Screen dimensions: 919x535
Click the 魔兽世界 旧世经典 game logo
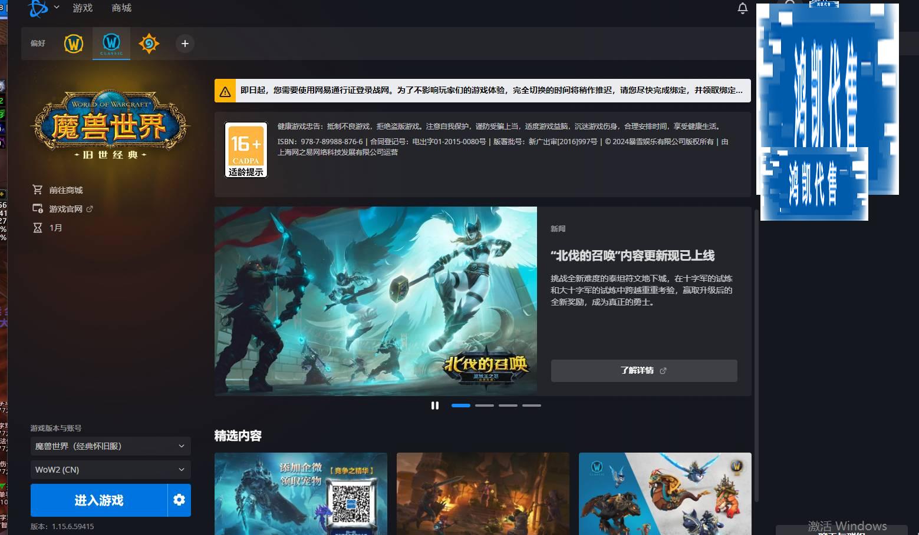110,125
